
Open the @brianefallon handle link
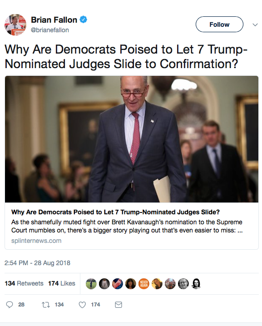tap(49, 30)
